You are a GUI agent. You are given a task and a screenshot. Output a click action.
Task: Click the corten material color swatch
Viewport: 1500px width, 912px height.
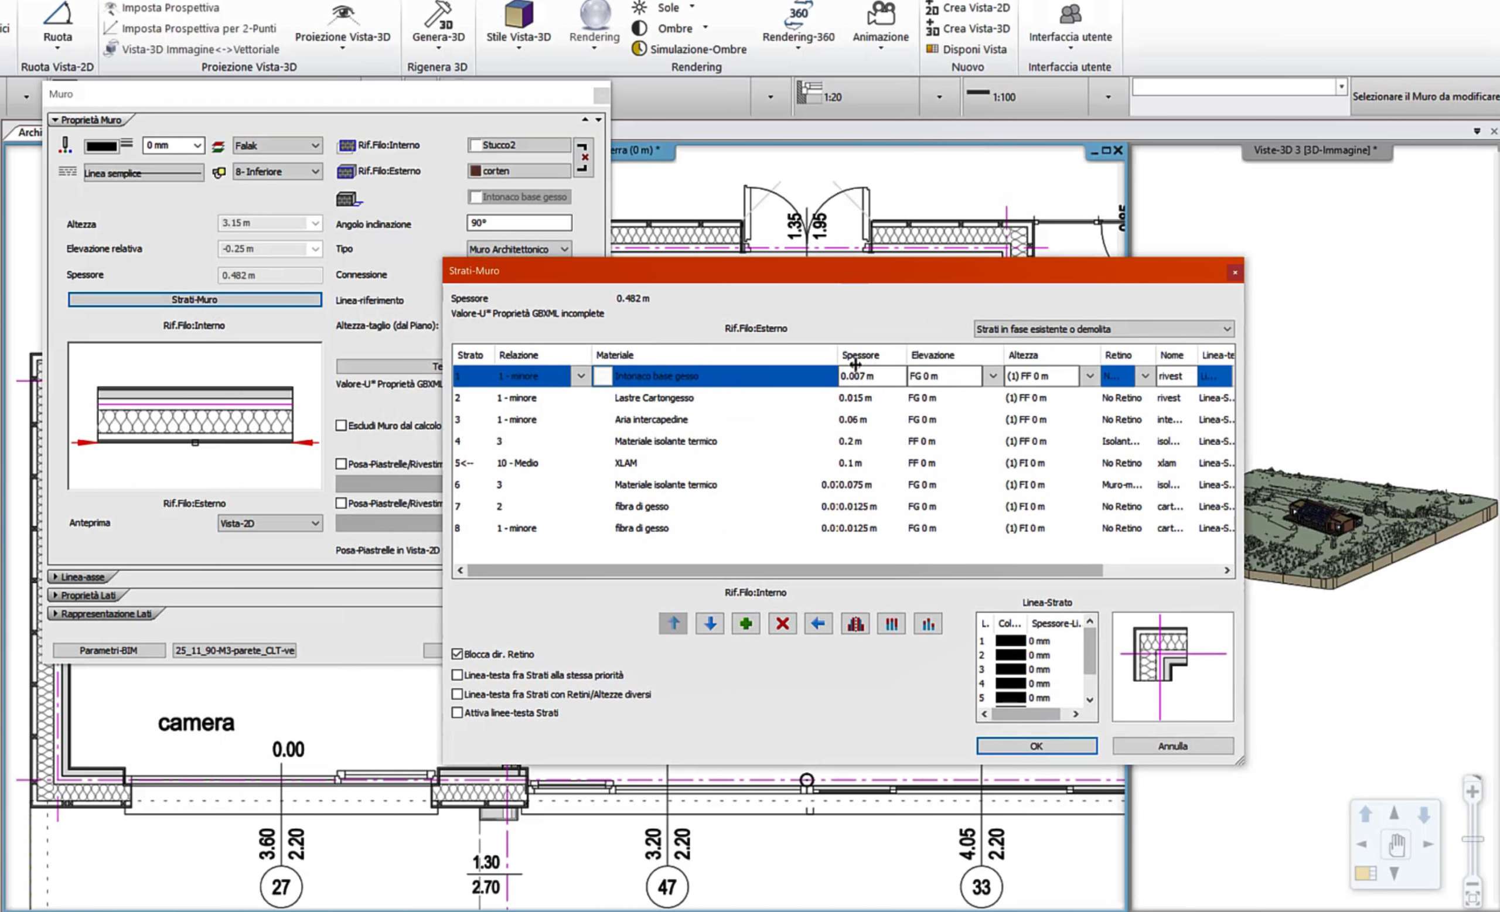pos(475,171)
